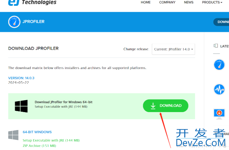Image resolution: width=229 pixels, height=150 pixels.
Task: Click the gray Windows logo icon
Action: 13,135
